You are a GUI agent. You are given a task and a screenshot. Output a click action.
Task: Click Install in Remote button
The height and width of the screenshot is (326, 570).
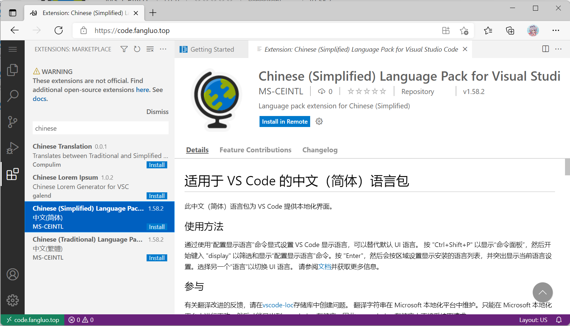tap(285, 122)
